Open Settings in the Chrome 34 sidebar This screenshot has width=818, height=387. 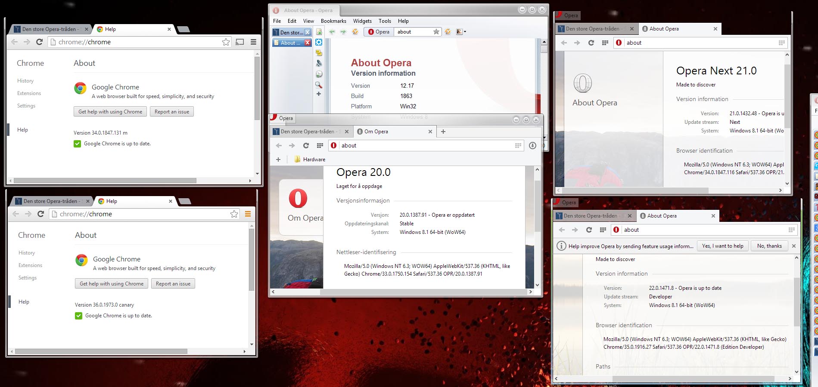pos(26,106)
